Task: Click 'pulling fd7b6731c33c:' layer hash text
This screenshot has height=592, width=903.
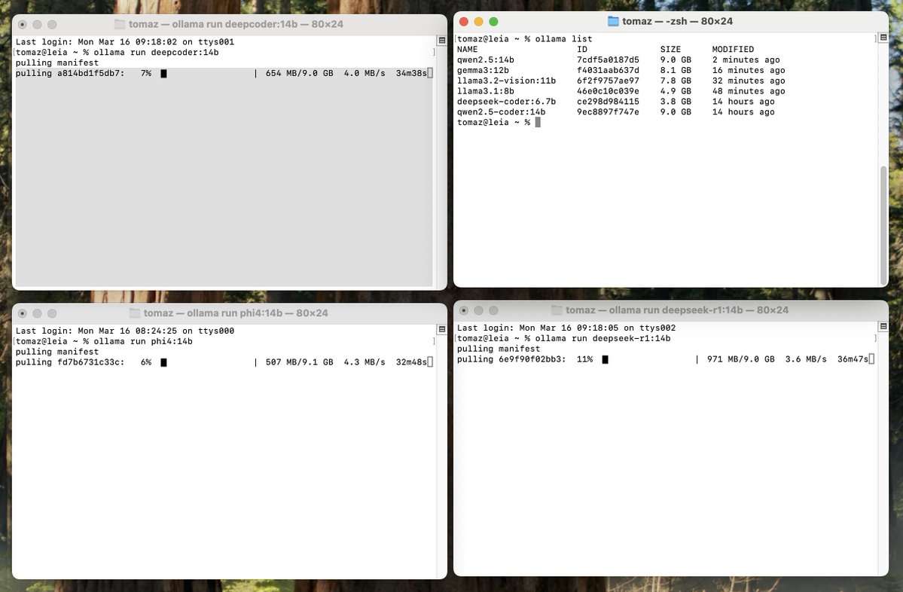Action: 70,363
